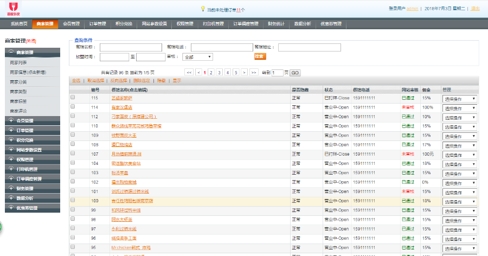Open 选择操作 dropdown for merchant 115

[459, 99]
